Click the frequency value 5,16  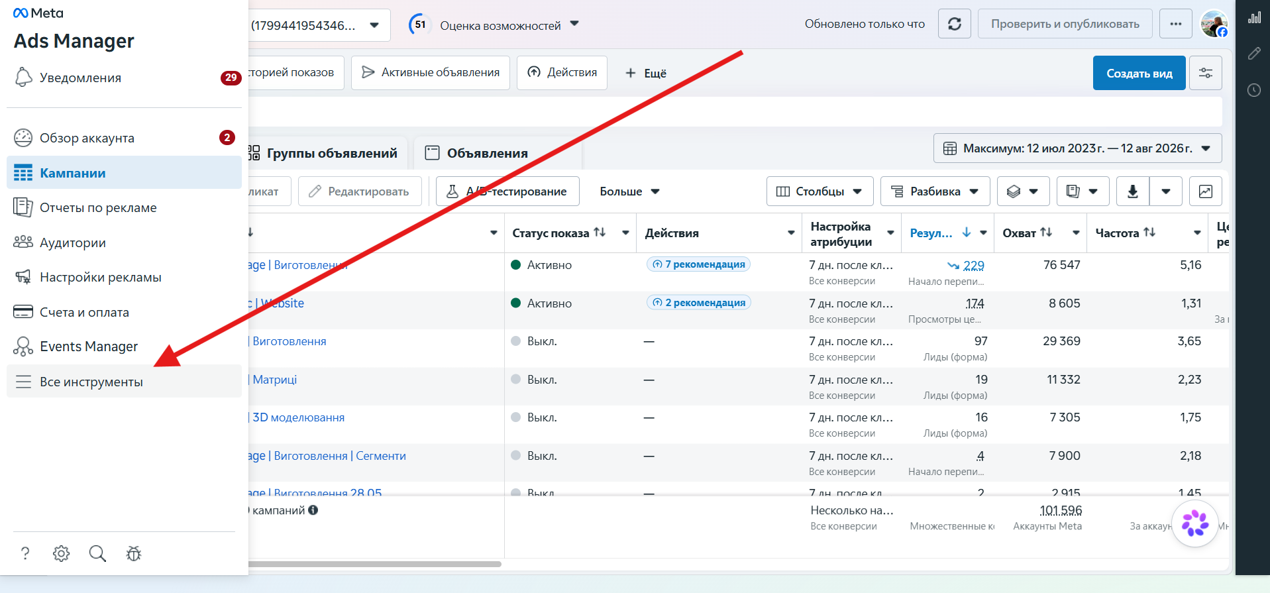pyautogui.click(x=1191, y=265)
